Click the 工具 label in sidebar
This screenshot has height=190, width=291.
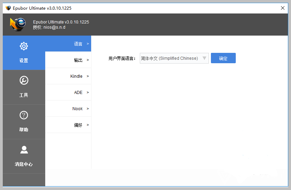pos(24,95)
